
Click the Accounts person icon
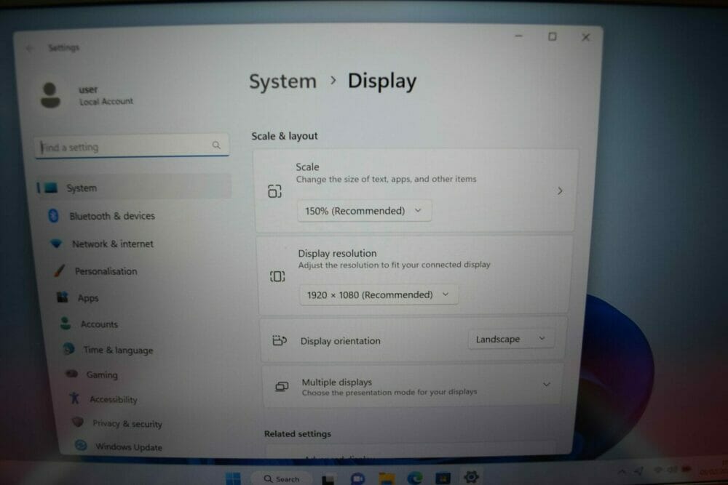click(x=66, y=323)
